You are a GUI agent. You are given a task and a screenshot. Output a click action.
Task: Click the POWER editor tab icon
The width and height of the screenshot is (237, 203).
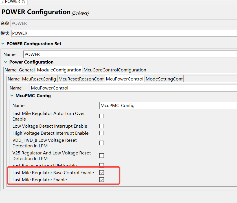pos(2,2)
